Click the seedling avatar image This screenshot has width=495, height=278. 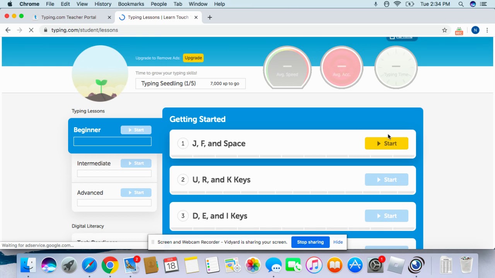(100, 73)
